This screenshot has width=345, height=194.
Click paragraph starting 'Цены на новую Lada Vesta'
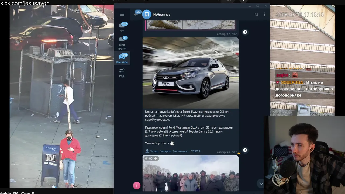point(188,116)
